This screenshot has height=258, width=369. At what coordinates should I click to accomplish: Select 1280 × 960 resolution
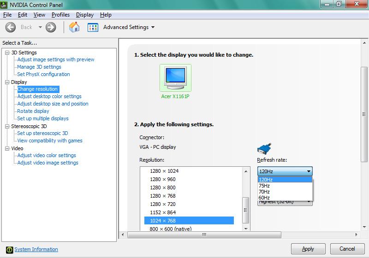(163, 179)
